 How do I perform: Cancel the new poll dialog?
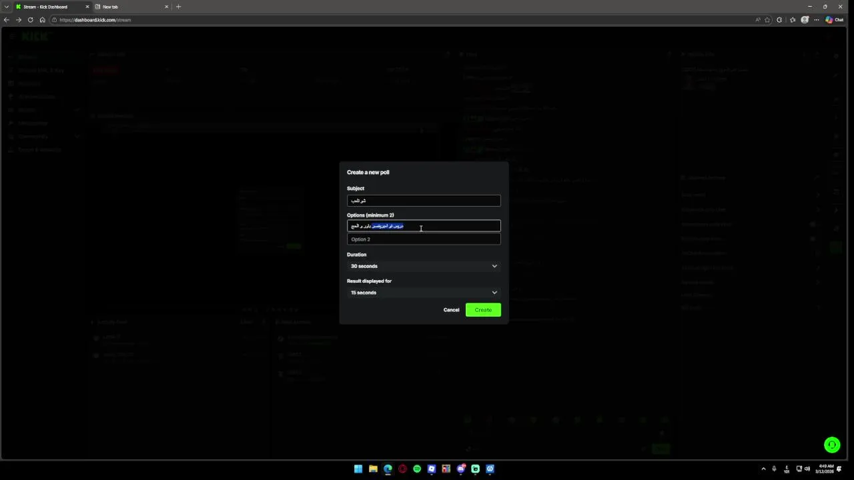pos(451,309)
